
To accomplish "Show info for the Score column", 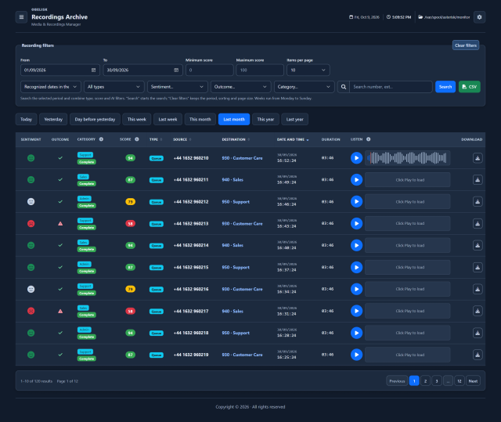I will 137,139.
